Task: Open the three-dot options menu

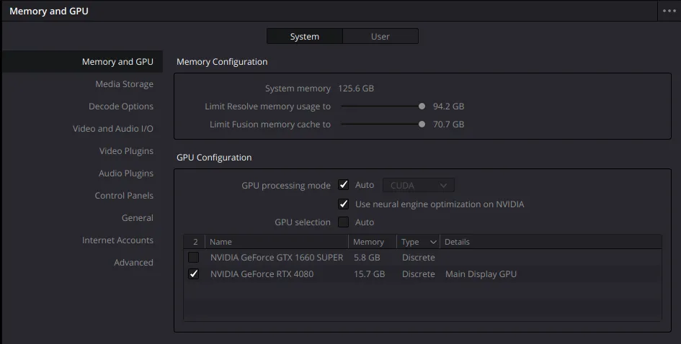Action: (x=669, y=11)
